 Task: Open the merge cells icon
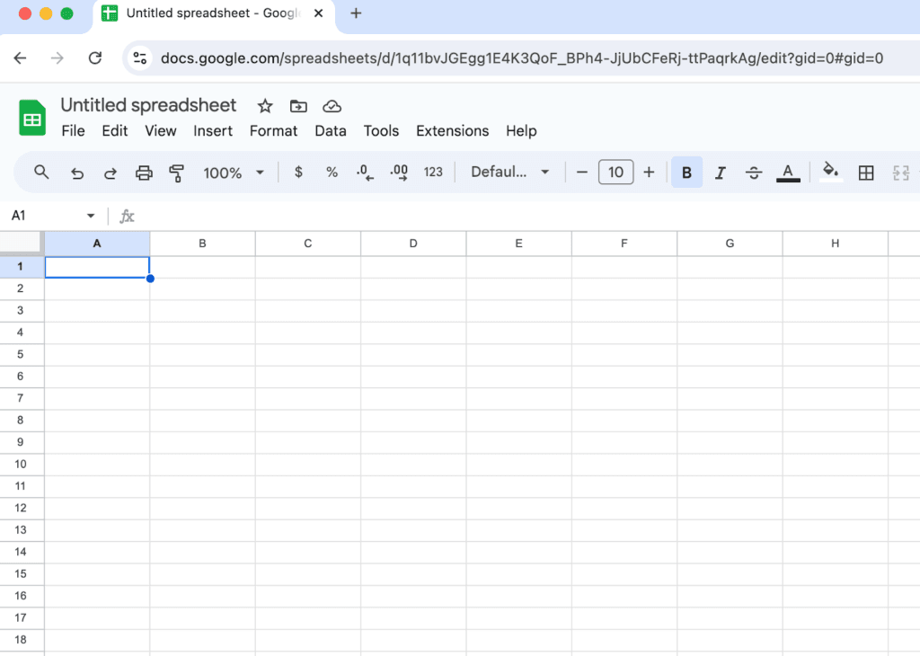coord(900,172)
